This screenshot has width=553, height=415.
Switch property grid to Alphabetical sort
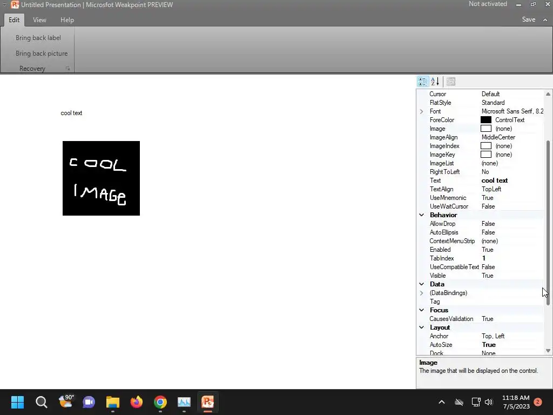(435, 82)
